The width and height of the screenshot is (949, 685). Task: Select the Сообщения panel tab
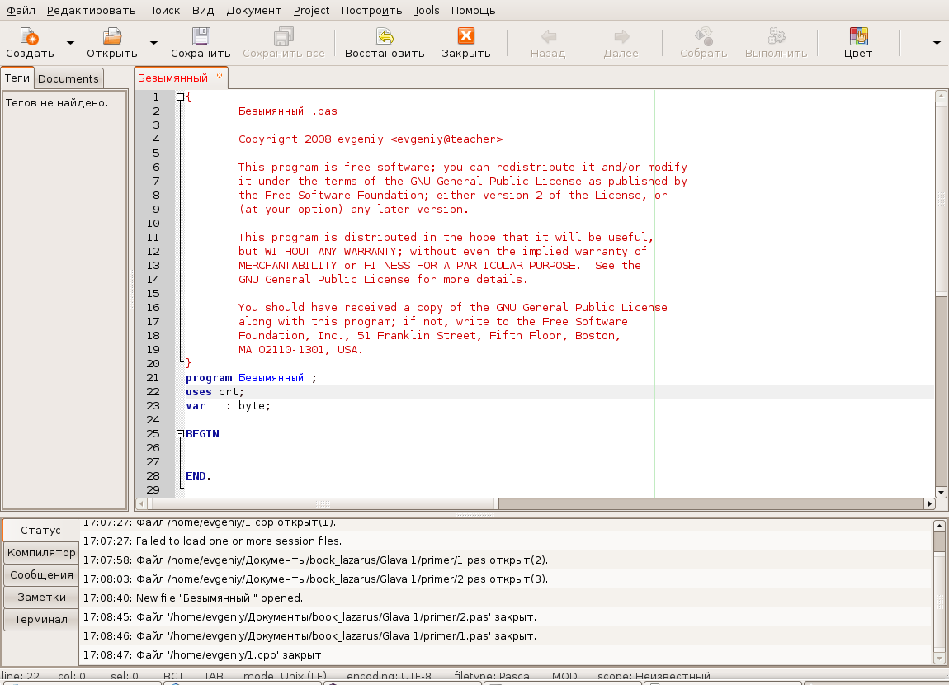click(41, 575)
